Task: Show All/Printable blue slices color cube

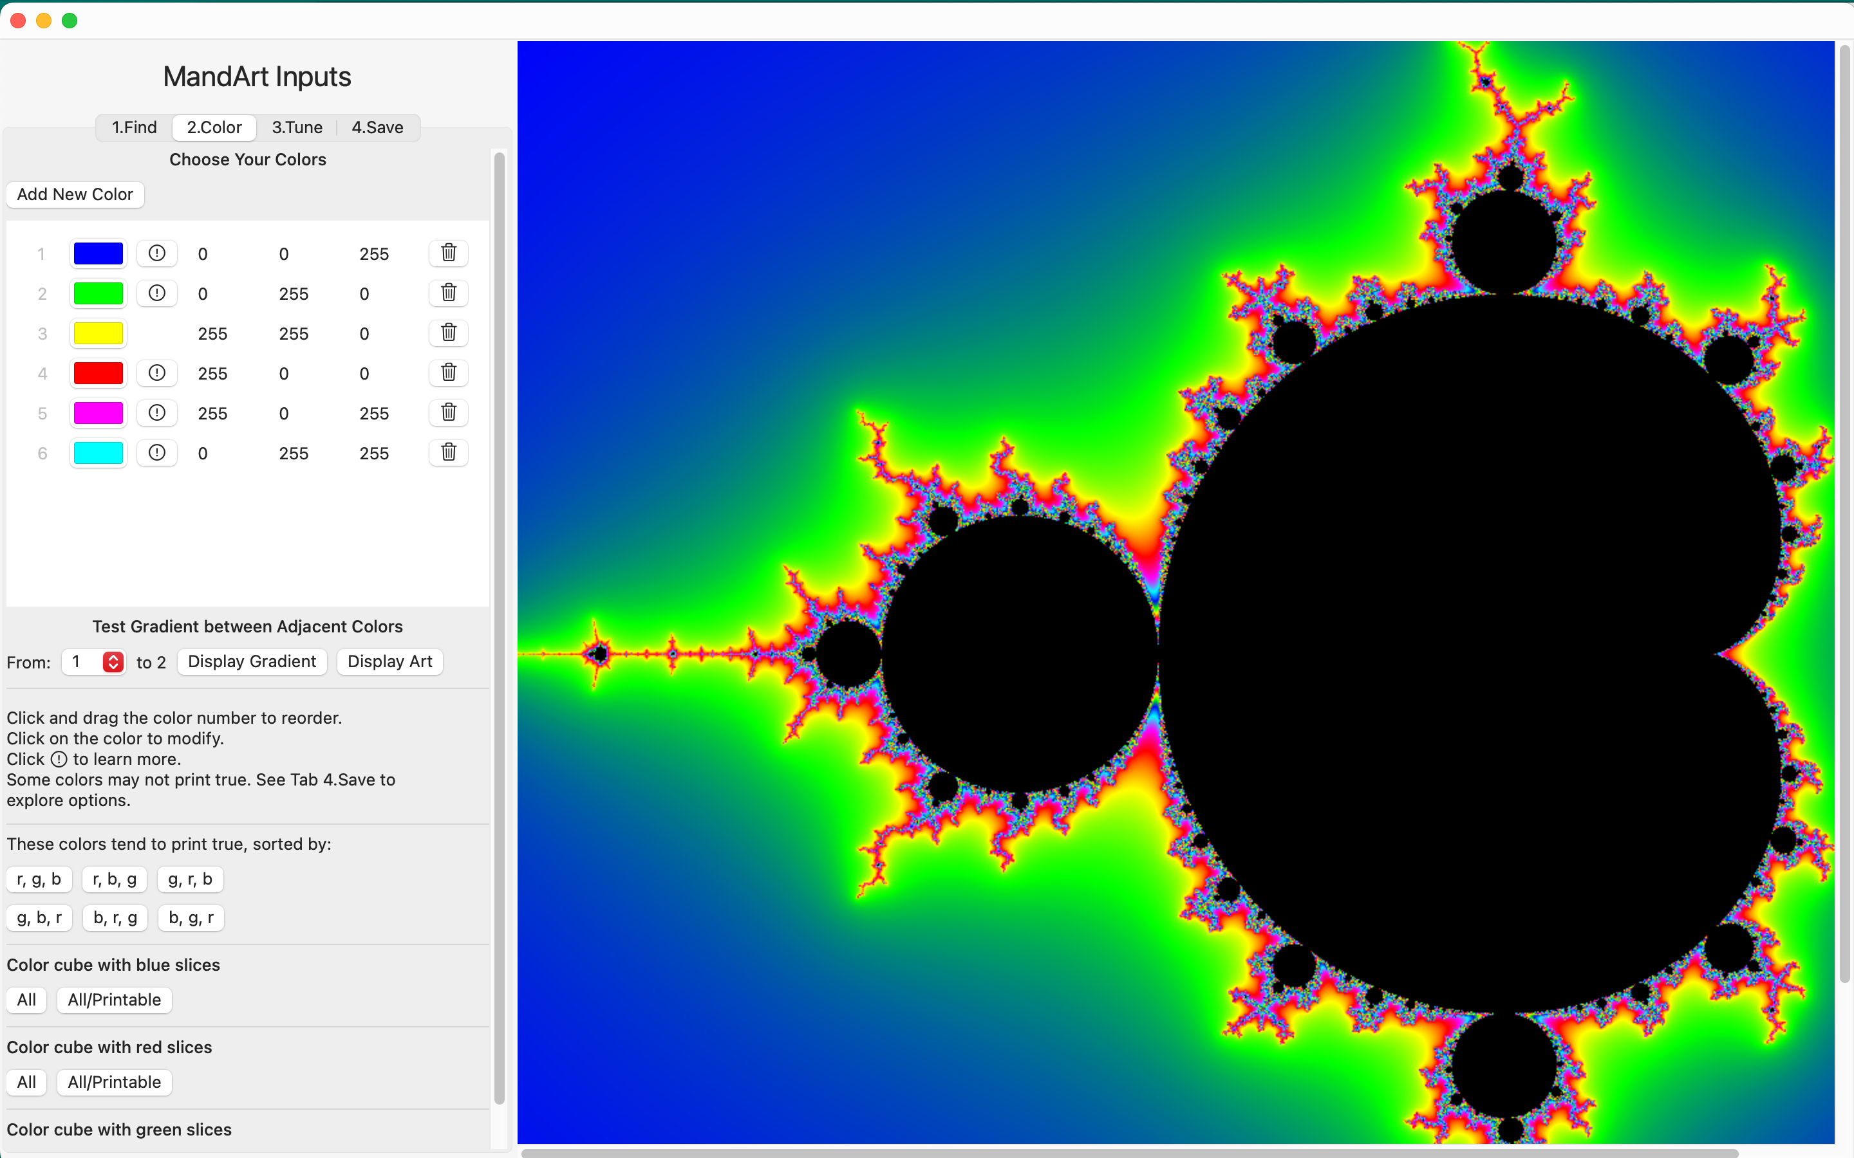Action: point(114,1000)
